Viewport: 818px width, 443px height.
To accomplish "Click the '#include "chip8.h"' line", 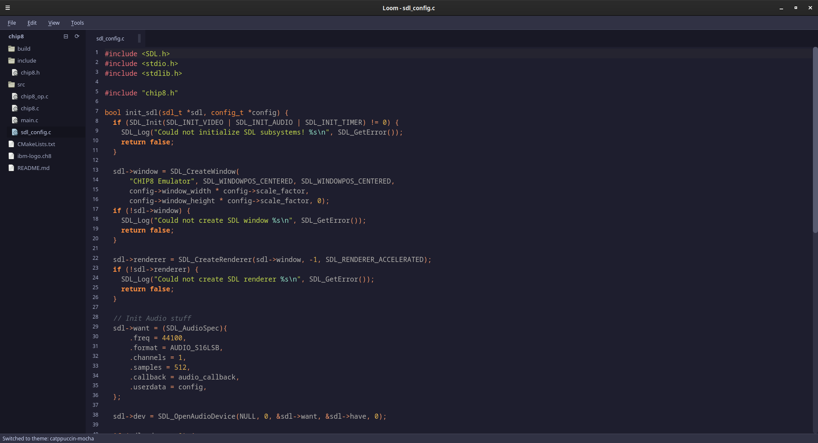I will [141, 93].
